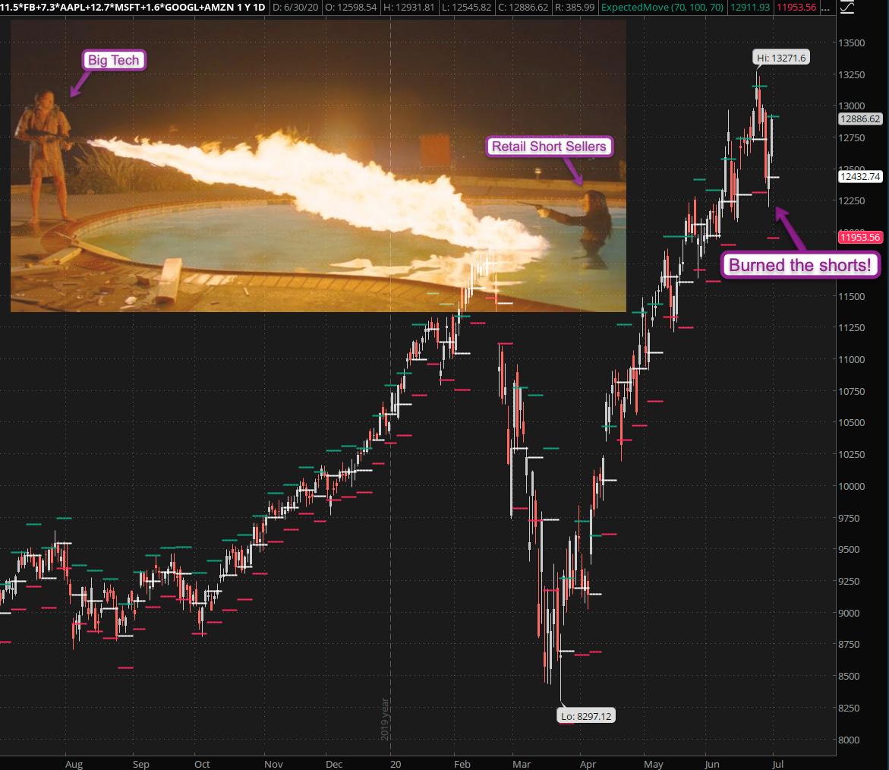Click the red 11953.56 value in header
This screenshot has height=770, width=889.
[x=796, y=8]
